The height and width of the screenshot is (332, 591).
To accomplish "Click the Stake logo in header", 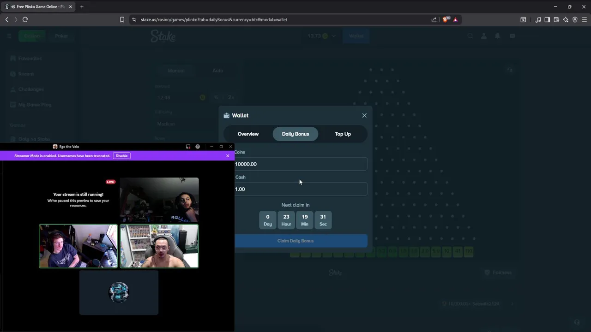I will (163, 36).
